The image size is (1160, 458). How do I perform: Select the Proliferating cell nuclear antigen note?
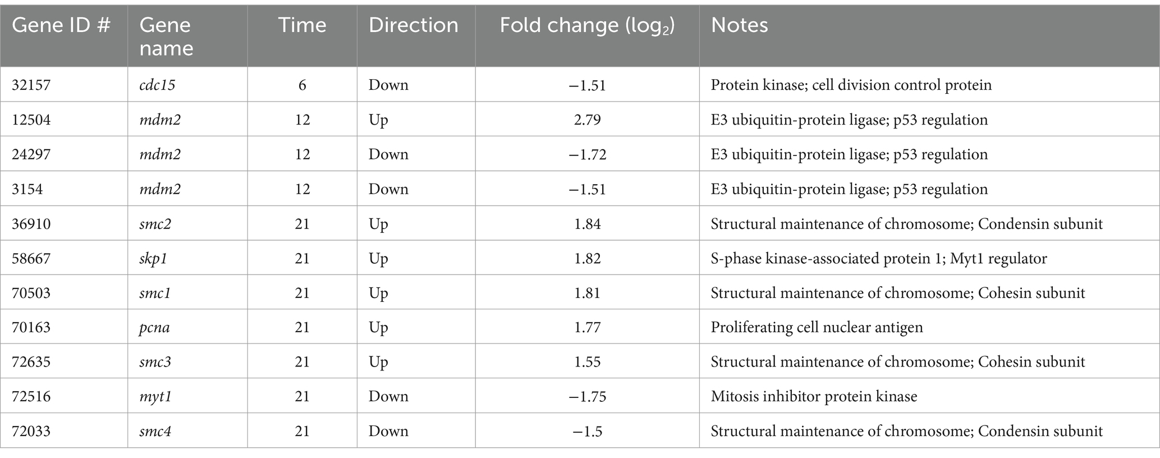(817, 327)
